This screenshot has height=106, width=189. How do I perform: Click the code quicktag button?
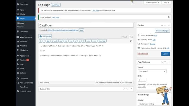(x=88, y=41)
